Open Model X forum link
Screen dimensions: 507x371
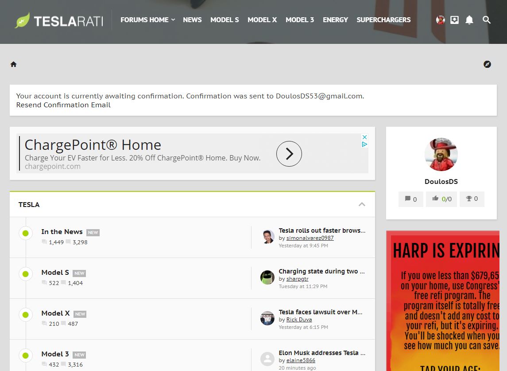[x=55, y=313]
